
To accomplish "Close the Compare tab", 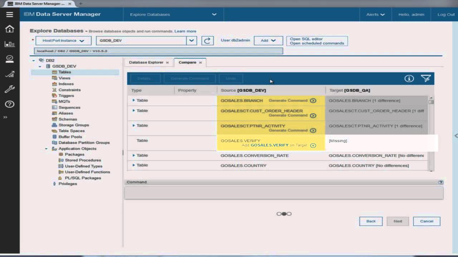I will pyautogui.click(x=200, y=62).
